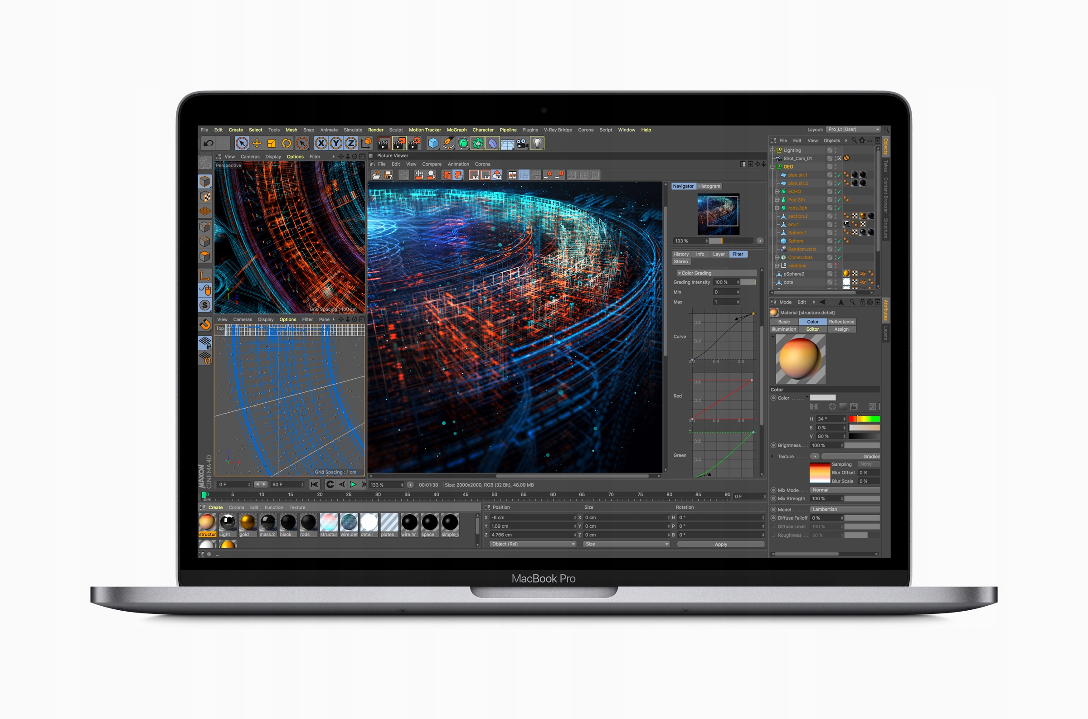Select the Move tool in the toolbar
This screenshot has height=719, width=1088.
(x=257, y=143)
